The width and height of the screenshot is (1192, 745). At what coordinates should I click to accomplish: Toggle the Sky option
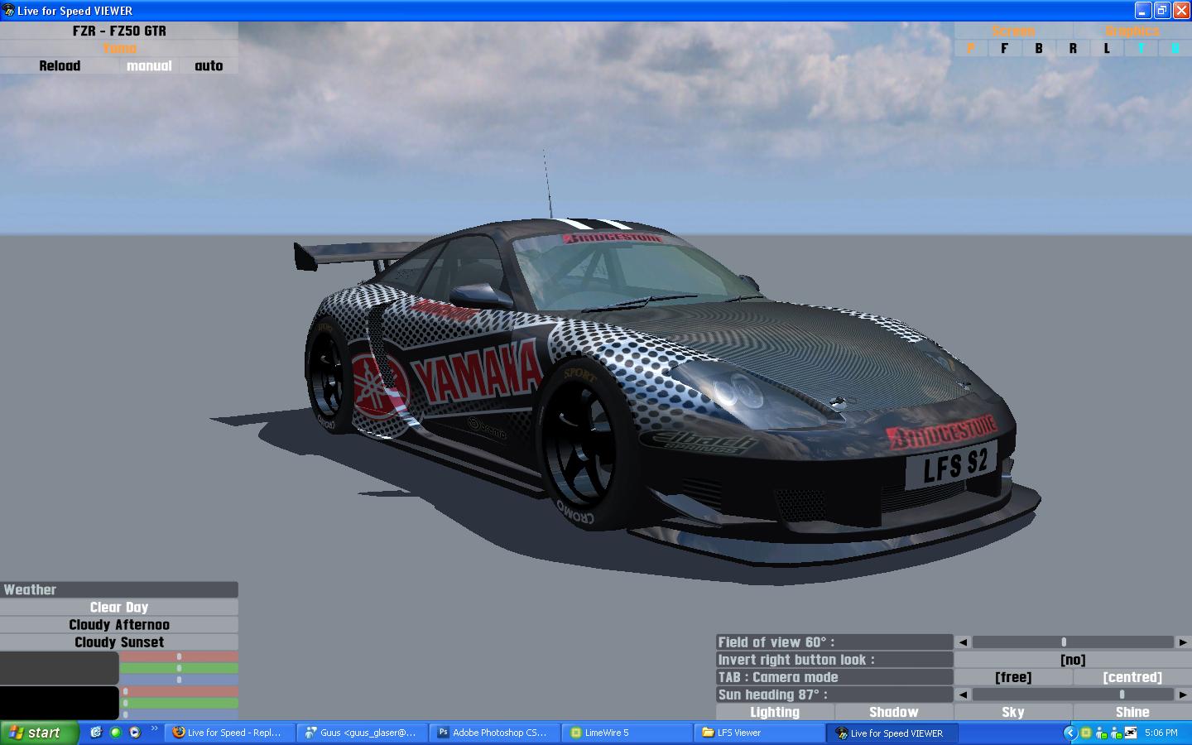(1013, 712)
